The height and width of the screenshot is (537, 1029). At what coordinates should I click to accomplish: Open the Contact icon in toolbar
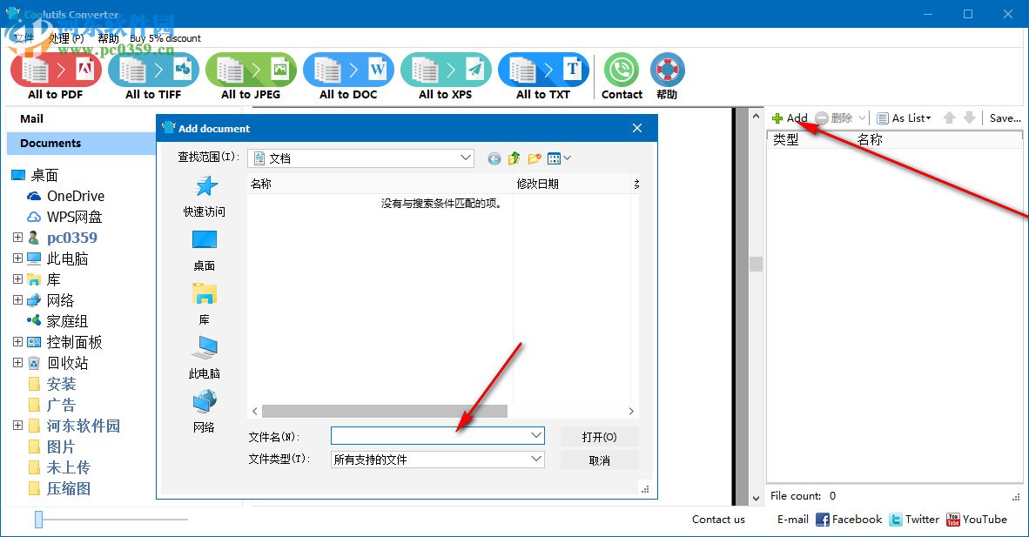click(x=621, y=70)
